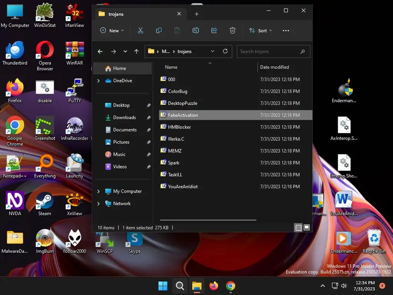The image size is (393, 295).
Task: Select the HMBlocker archive file
Action: tap(236, 127)
